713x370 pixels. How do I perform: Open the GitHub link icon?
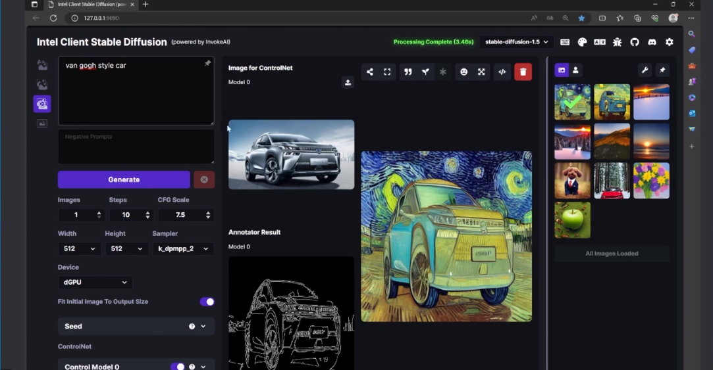(635, 42)
